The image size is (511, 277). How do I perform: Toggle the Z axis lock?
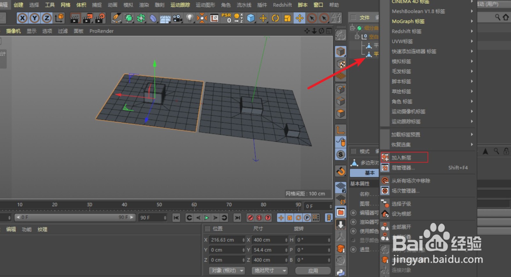tap(47, 18)
